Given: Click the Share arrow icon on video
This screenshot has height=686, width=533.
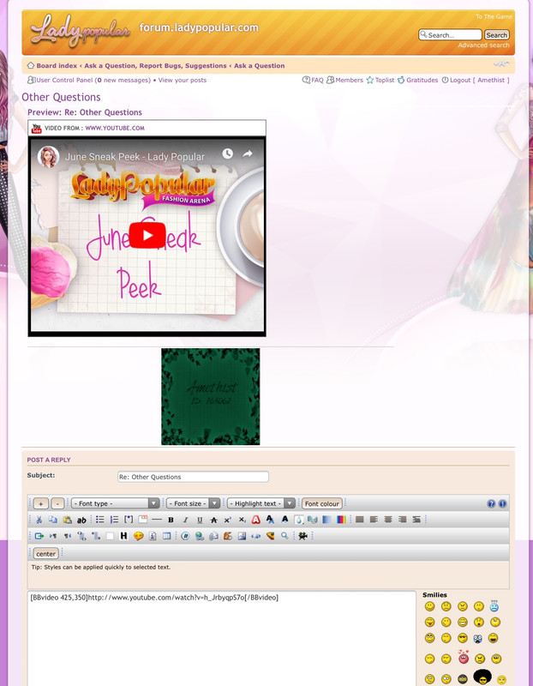Looking at the screenshot, I should [248, 153].
